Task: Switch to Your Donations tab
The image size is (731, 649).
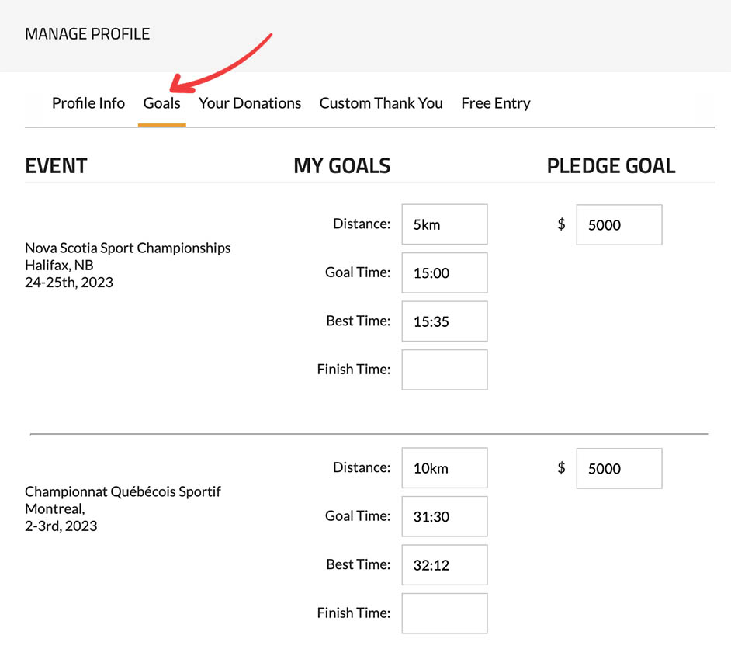Action: (250, 103)
